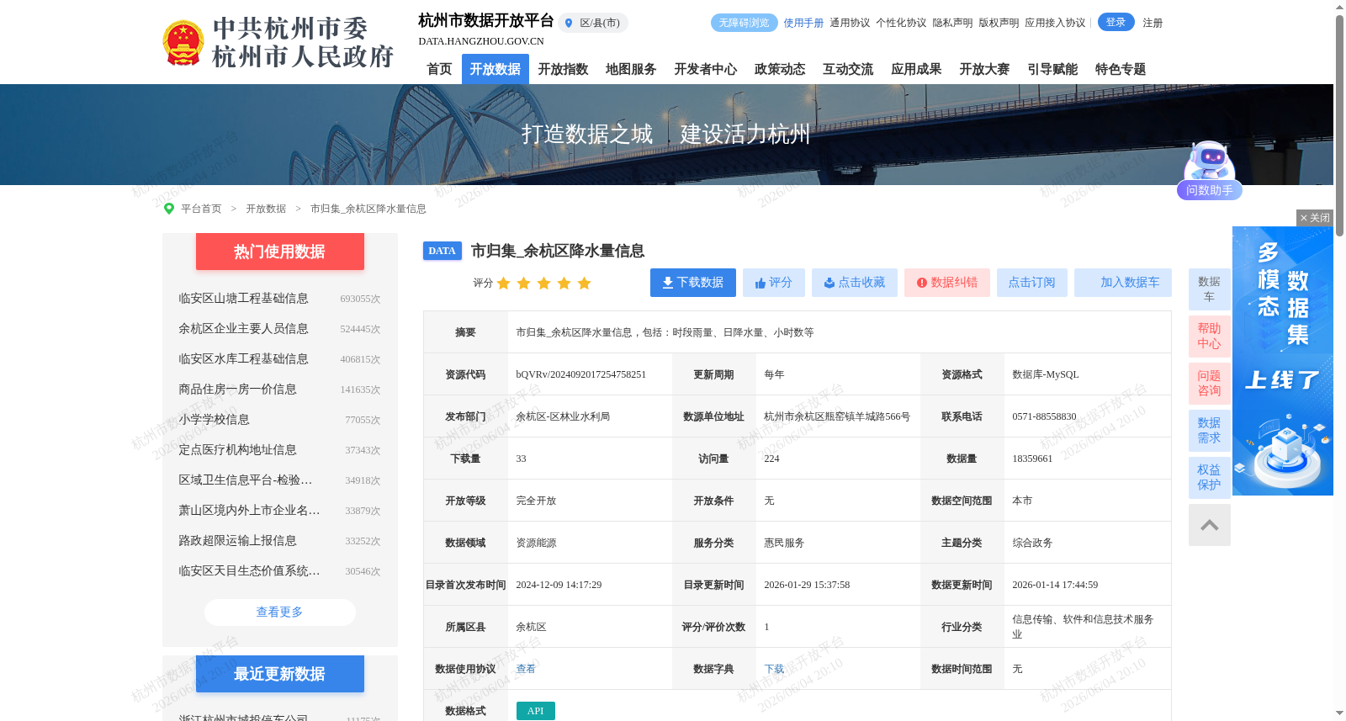Add dataset to favorites with 点击收藏
The image size is (1346, 721).
855,283
